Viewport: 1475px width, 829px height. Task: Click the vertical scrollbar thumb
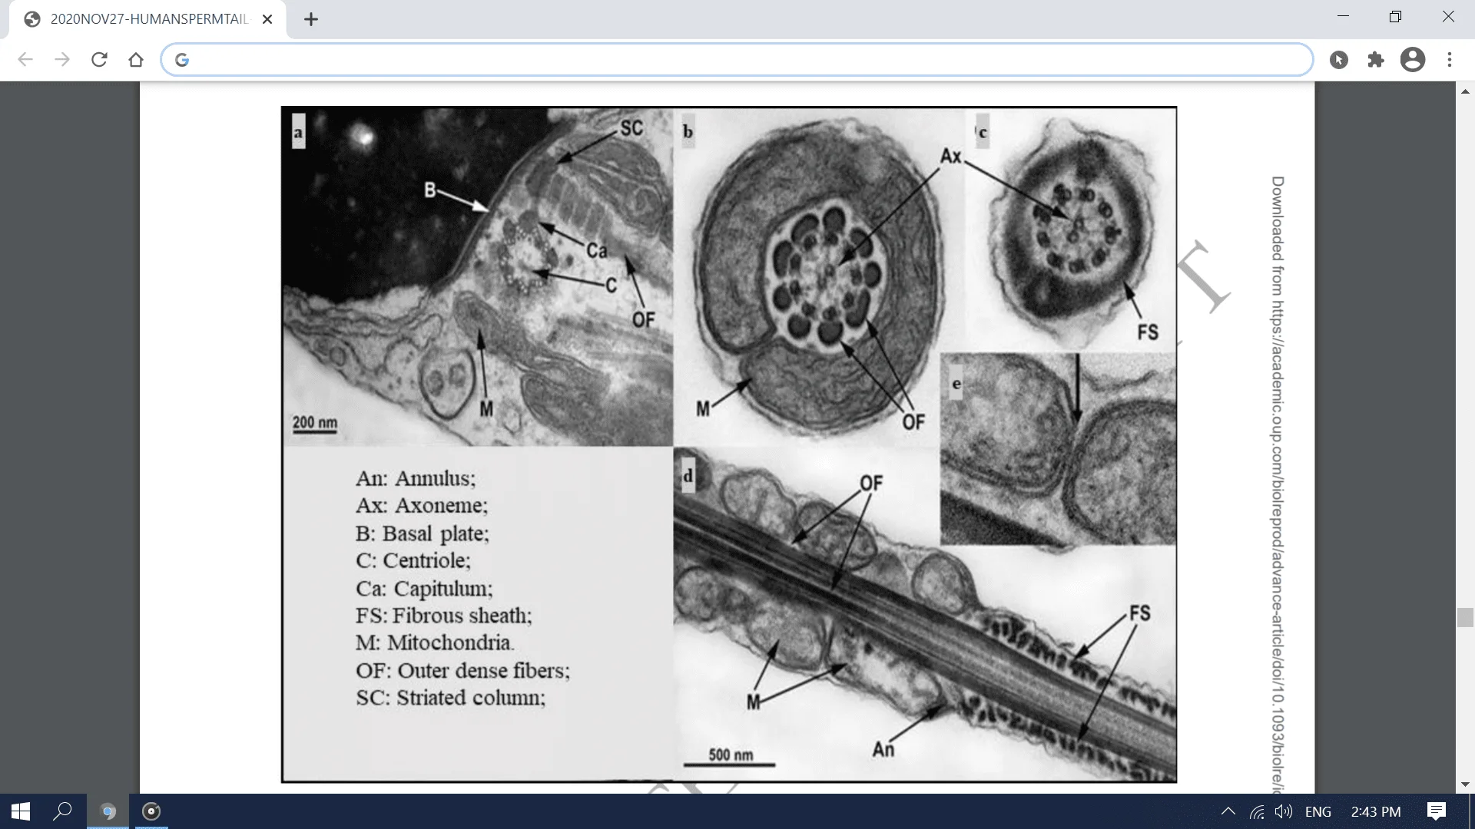coord(1465,617)
